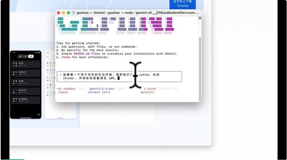Select the clock icon in the dark phone's tab switcher

click(x=26, y=56)
